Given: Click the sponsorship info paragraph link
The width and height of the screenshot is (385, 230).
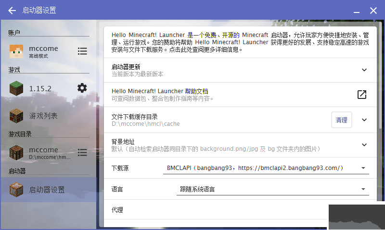Looking at the screenshot, I should [240, 42].
